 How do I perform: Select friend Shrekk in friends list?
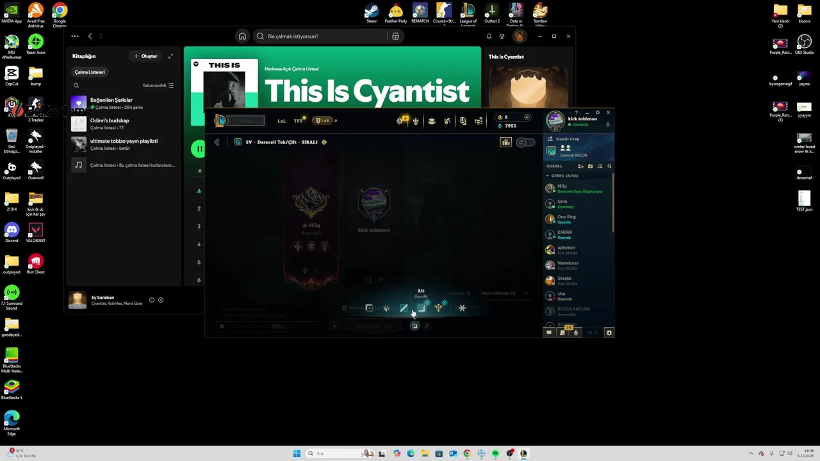[578, 280]
